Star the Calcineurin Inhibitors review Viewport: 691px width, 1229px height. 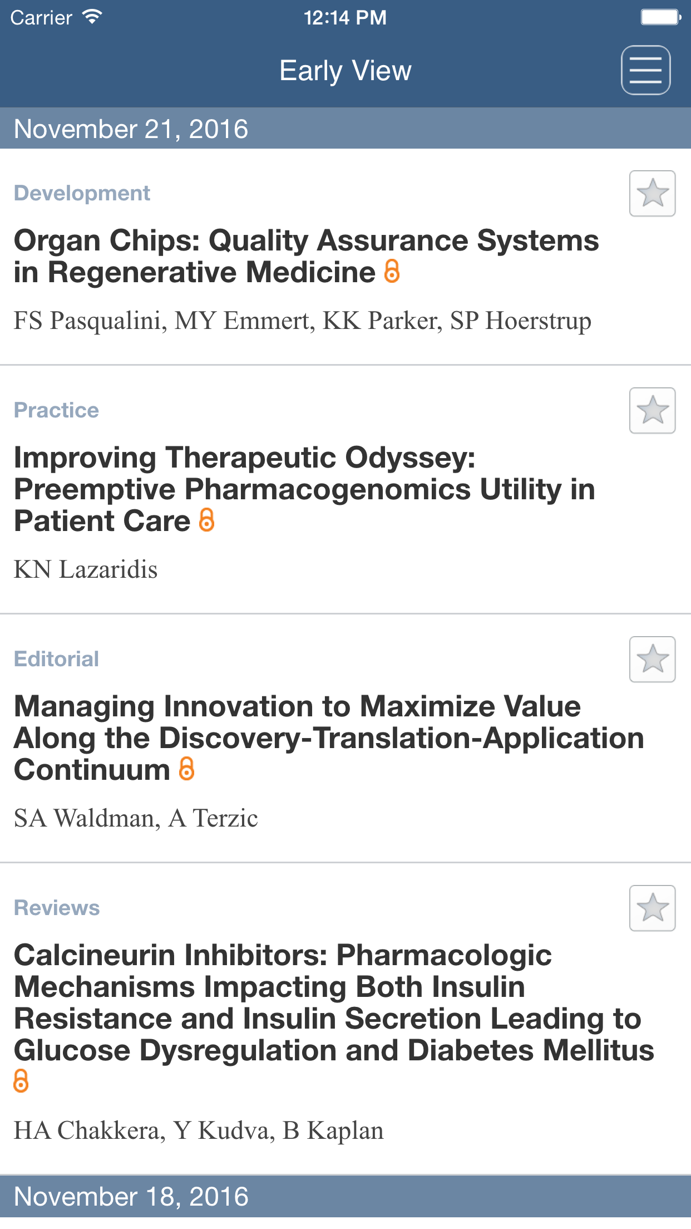652,908
